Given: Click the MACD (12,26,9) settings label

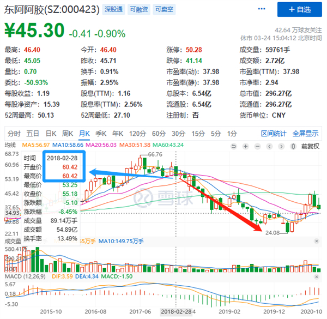Looking at the screenshot, I should pyautogui.click(x=25, y=276).
